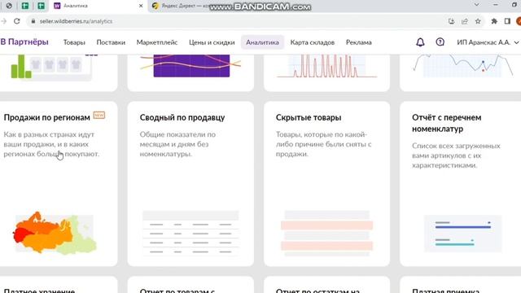Click 'Список всех загруженных вами артикулов' description

[456, 155]
